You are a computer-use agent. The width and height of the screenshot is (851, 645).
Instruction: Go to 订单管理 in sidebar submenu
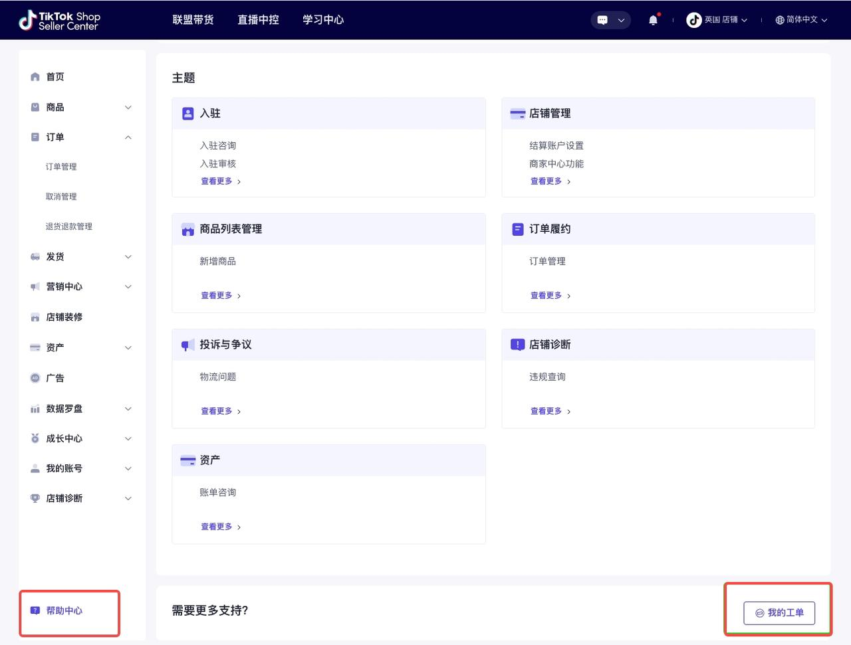pos(61,167)
